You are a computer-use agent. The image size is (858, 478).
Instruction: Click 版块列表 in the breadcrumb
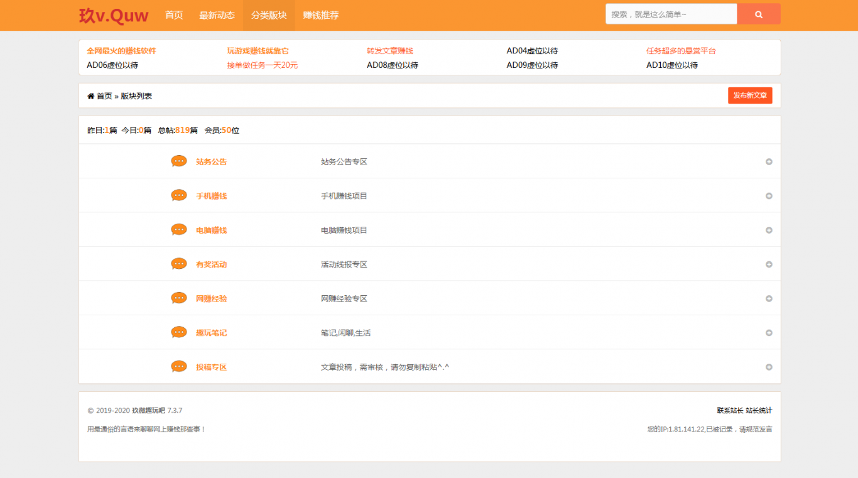136,96
